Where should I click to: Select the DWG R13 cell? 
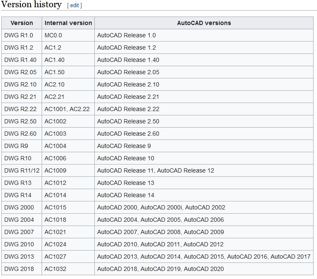22,183
